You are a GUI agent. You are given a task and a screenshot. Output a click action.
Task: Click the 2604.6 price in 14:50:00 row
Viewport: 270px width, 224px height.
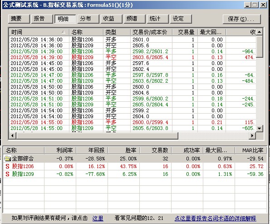(x=141, y=93)
